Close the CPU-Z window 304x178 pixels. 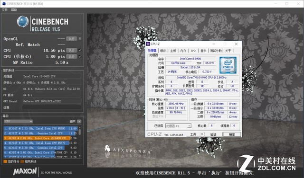[236, 44]
